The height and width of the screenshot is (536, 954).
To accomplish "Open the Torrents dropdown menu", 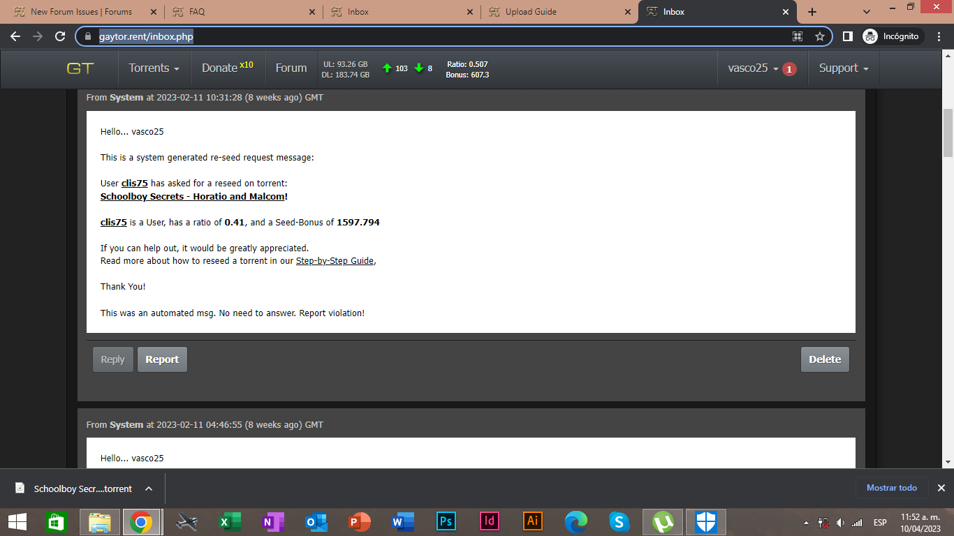I will (x=153, y=68).
